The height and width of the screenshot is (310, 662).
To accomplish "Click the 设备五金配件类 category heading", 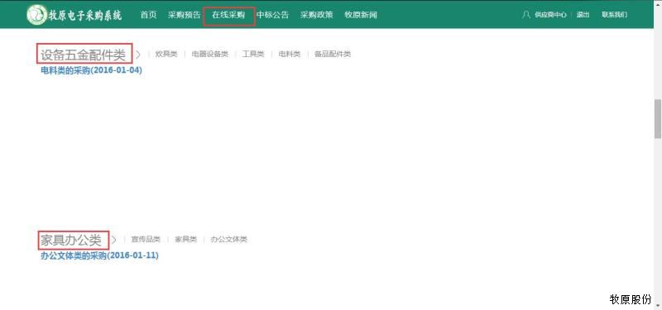I will point(84,55).
